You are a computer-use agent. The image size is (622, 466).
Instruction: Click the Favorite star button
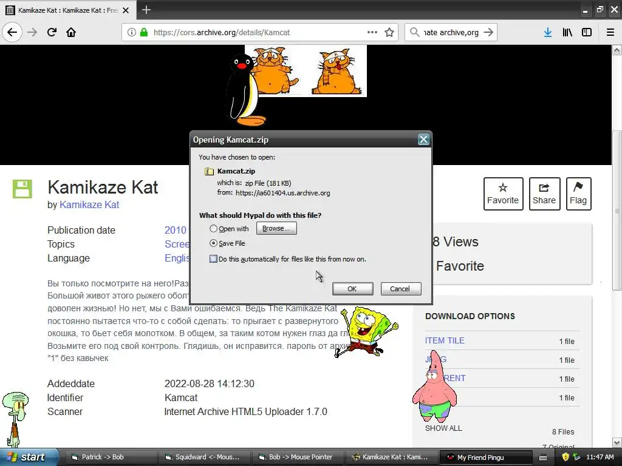click(x=503, y=194)
